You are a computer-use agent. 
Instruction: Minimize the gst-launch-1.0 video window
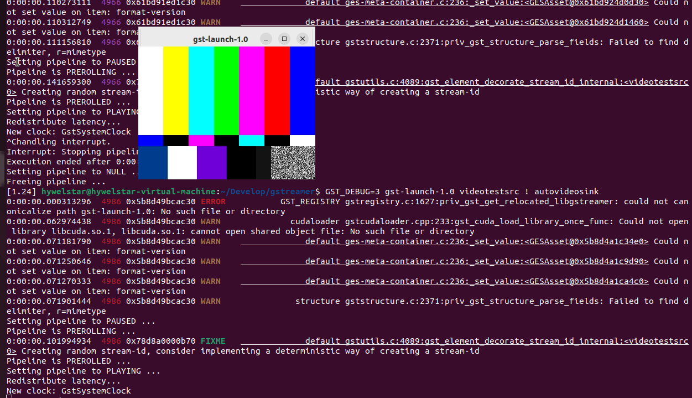coord(267,39)
